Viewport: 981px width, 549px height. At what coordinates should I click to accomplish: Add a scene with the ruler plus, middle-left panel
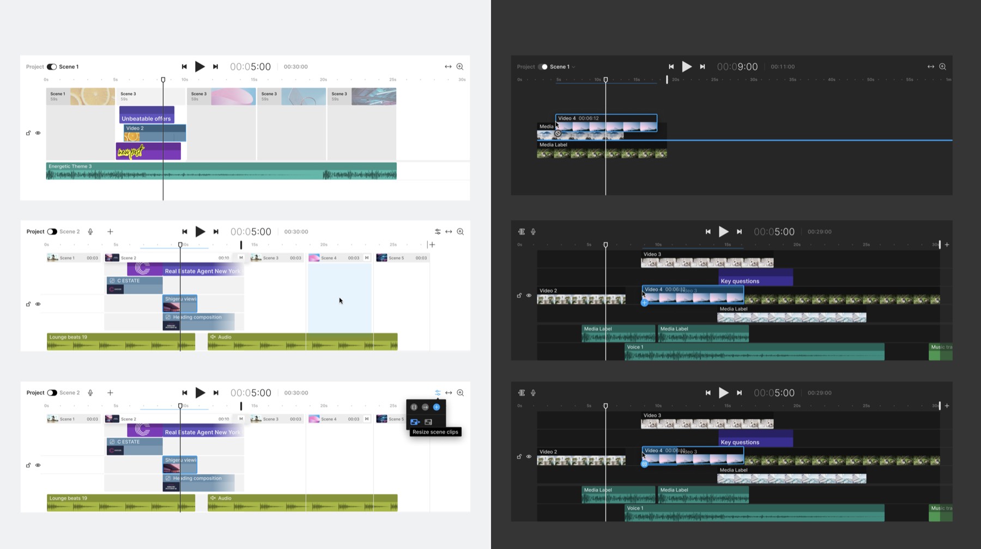pyautogui.click(x=432, y=245)
